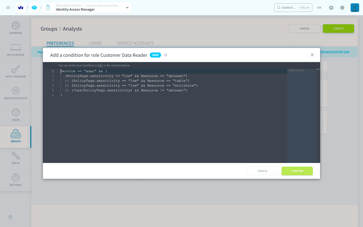Image resolution: width=363 pixels, height=227 pixels.
Task: Click Groups breadcrumb link
Action: pos(49,29)
